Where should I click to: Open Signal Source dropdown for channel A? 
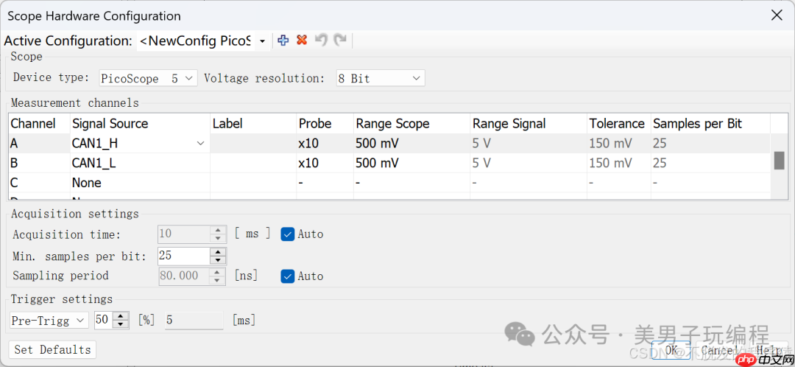(x=200, y=144)
